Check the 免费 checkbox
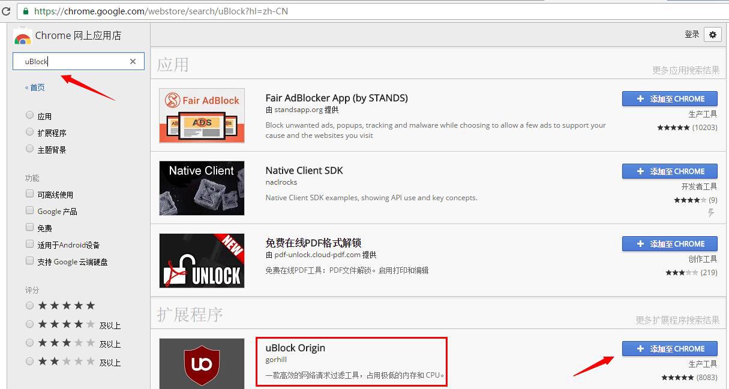This screenshot has width=729, height=389. (29, 227)
